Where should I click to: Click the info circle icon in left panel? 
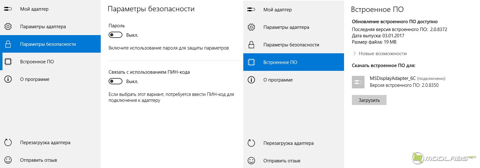point(8,79)
